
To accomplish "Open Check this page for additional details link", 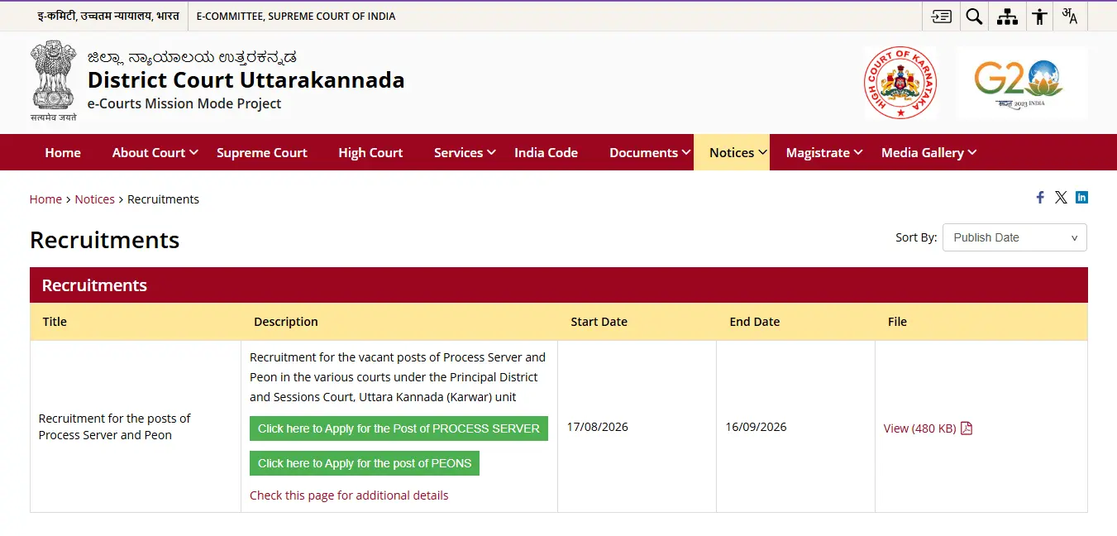I will 349,495.
